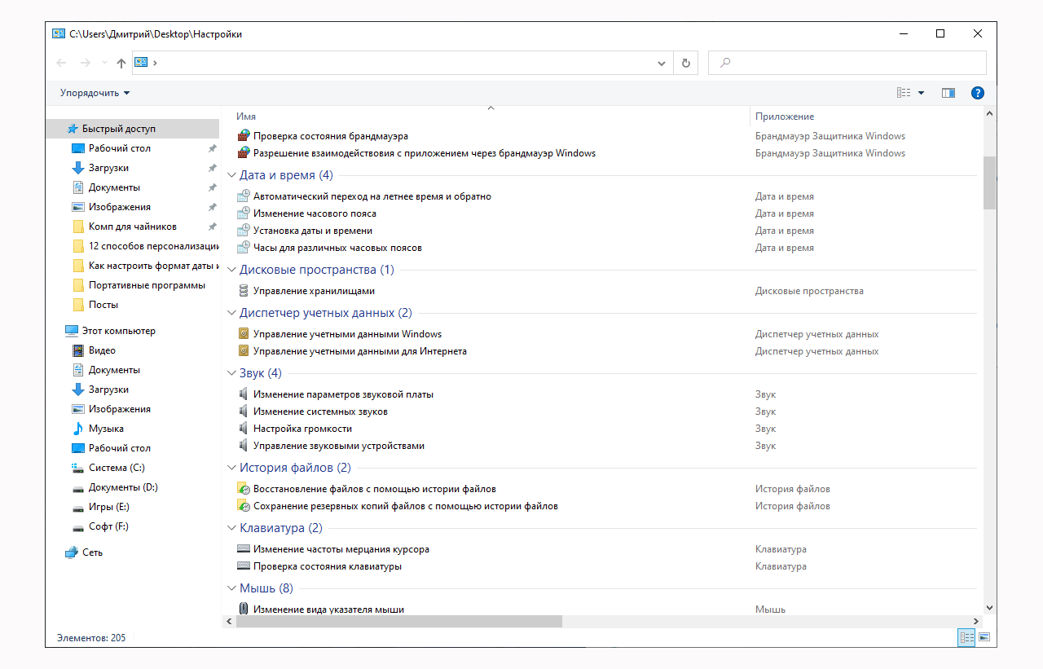Open the Софт (F:) drive
1043x669 pixels.
pyautogui.click(x=108, y=526)
